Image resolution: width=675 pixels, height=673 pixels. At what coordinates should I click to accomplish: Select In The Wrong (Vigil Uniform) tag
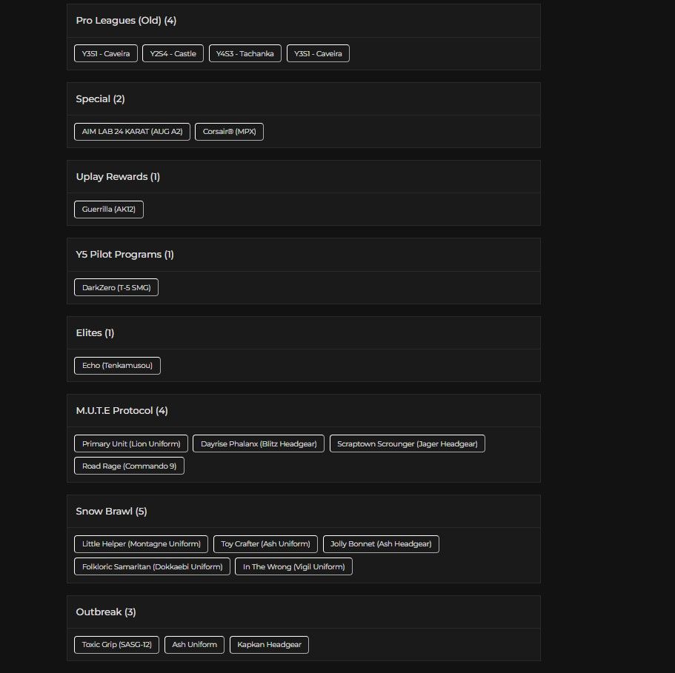(x=294, y=566)
